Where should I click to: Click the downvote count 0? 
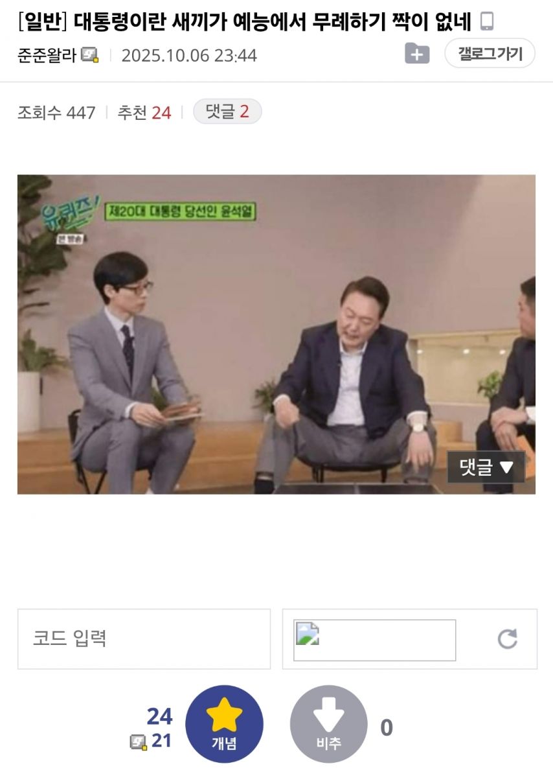(387, 728)
